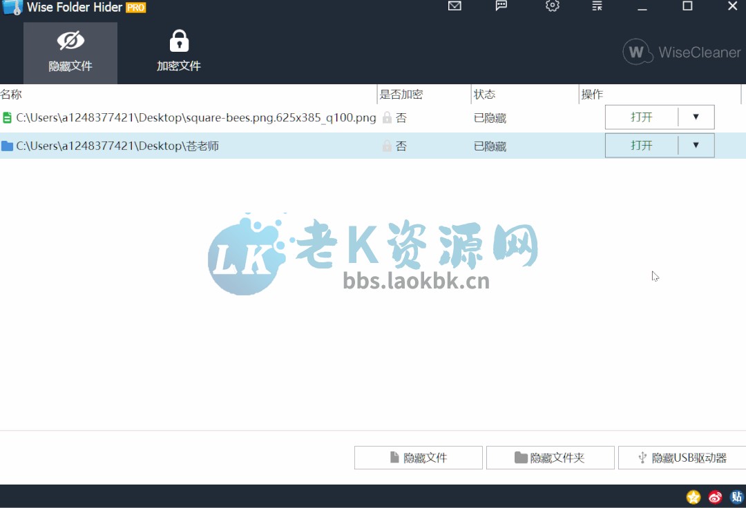Click 否 encryption value in square-bees.png row
746x508 pixels.
[401, 118]
